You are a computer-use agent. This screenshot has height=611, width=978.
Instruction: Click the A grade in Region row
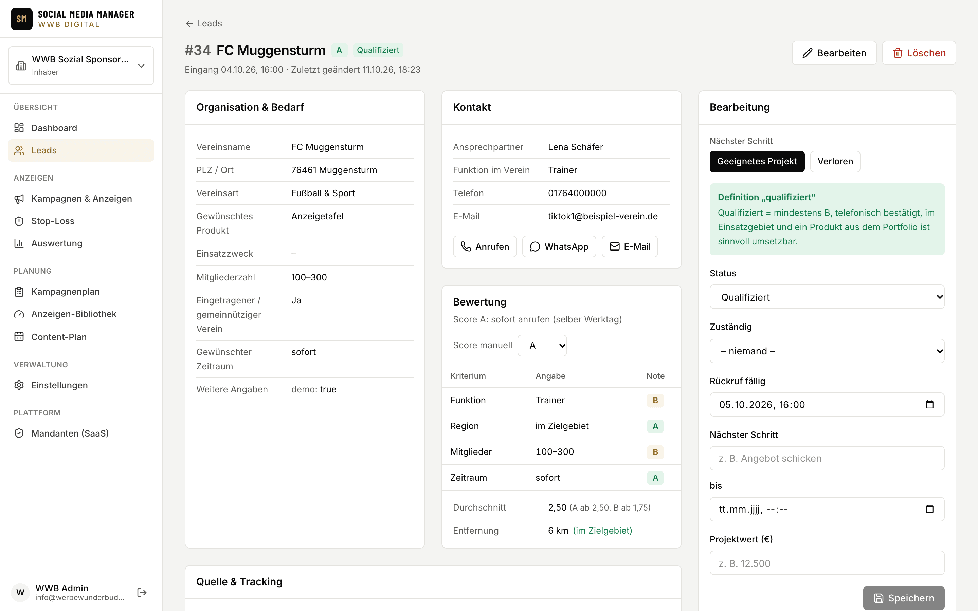(x=655, y=426)
